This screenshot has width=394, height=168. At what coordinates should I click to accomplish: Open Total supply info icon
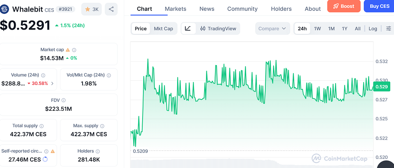tap(42, 126)
